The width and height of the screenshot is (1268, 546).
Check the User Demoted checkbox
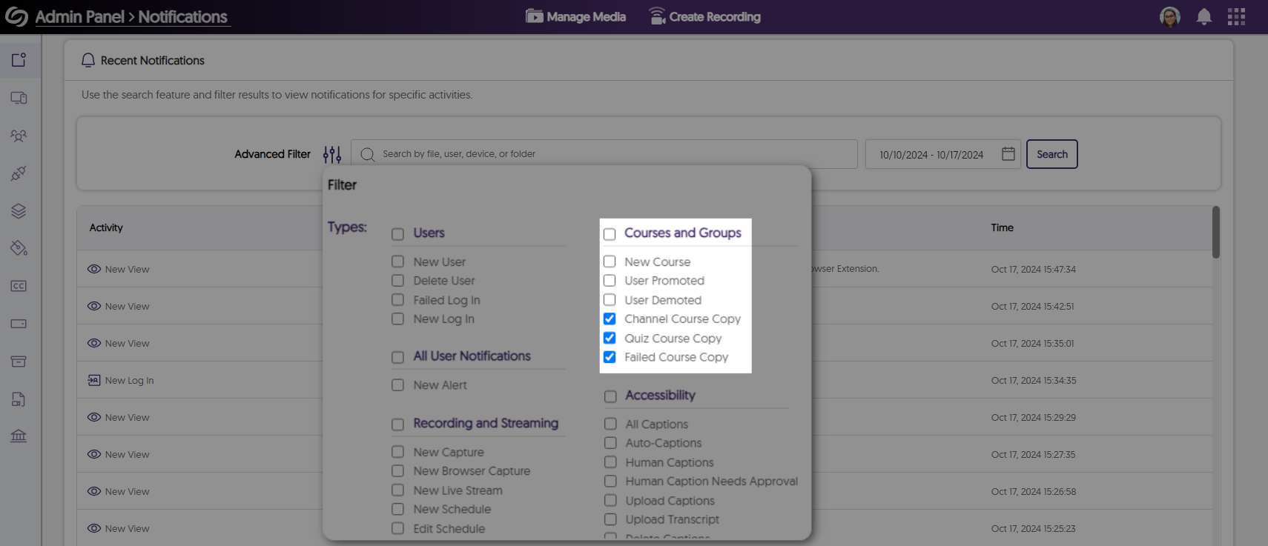coord(610,300)
